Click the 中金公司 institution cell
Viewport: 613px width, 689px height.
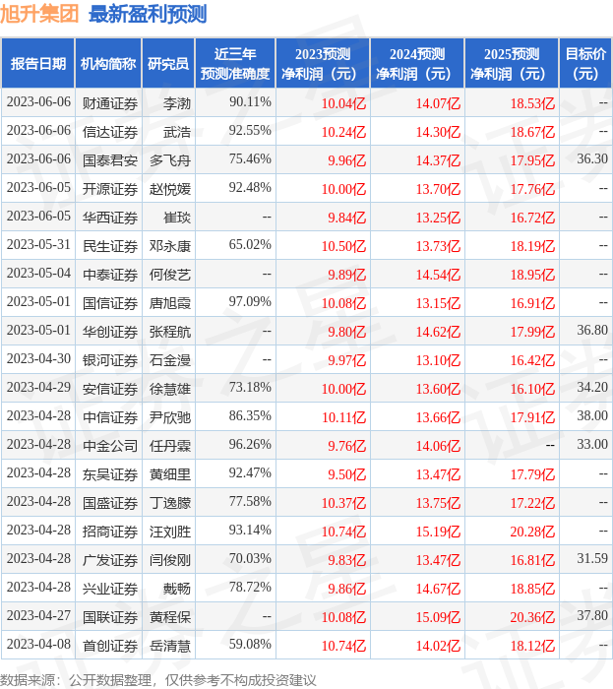tap(110, 447)
